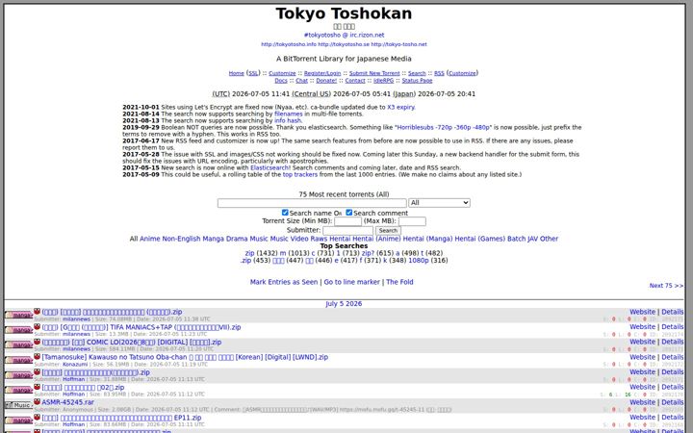Screen dimensions: 693x433
Task: Open the category dropdown showing All
Action: tap(439, 203)
